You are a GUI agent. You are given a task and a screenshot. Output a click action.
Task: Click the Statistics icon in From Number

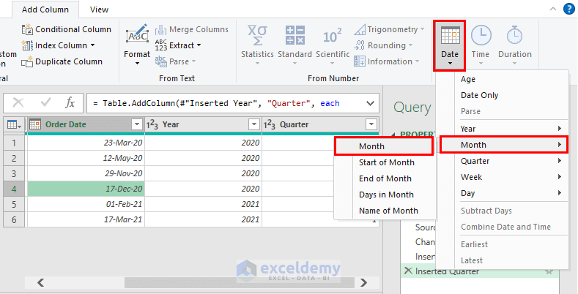[x=258, y=37]
